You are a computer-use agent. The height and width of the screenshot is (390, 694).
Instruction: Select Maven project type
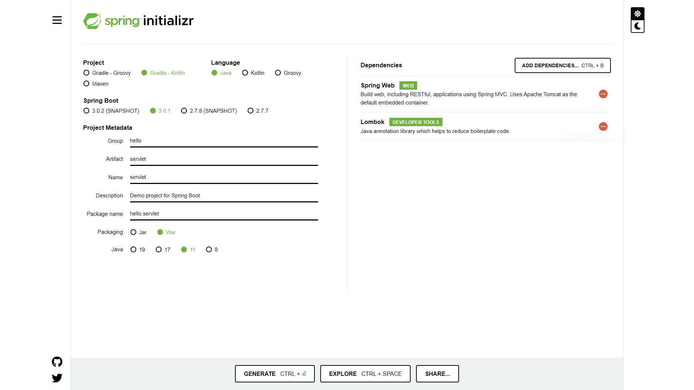point(96,84)
